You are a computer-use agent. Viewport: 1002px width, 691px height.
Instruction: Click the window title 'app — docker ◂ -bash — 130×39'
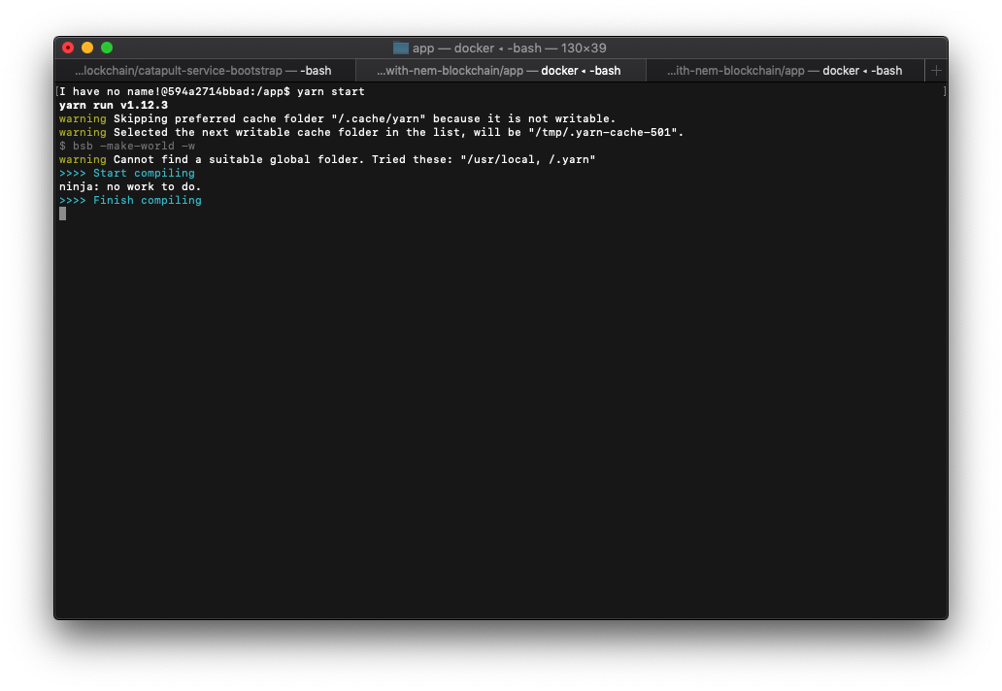[509, 48]
